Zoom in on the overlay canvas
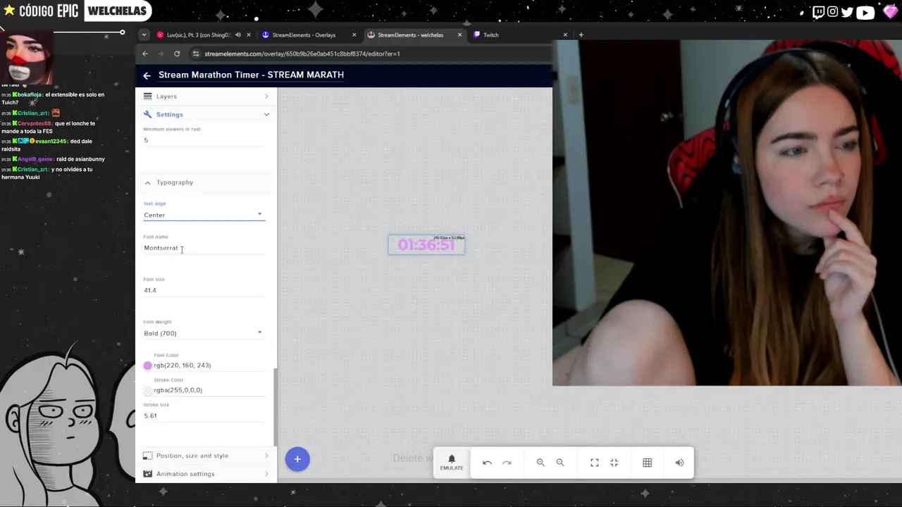Image resolution: width=902 pixels, height=507 pixels. (540, 463)
